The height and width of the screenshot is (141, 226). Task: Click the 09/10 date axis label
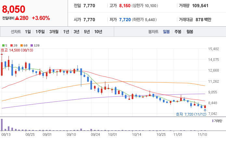(x=71, y=134)
